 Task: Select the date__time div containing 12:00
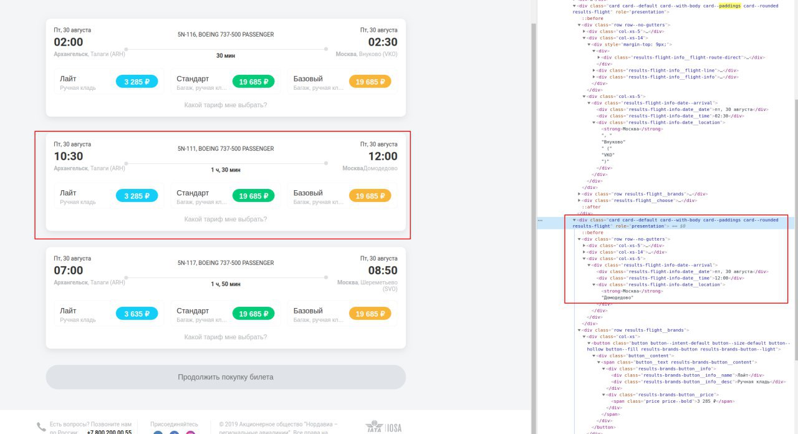click(670, 278)
